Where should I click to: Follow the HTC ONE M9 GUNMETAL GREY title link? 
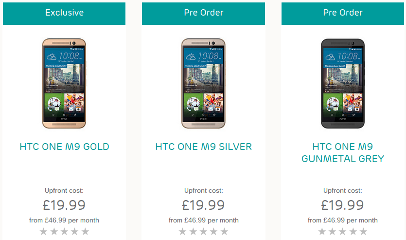tap(343, 153)
